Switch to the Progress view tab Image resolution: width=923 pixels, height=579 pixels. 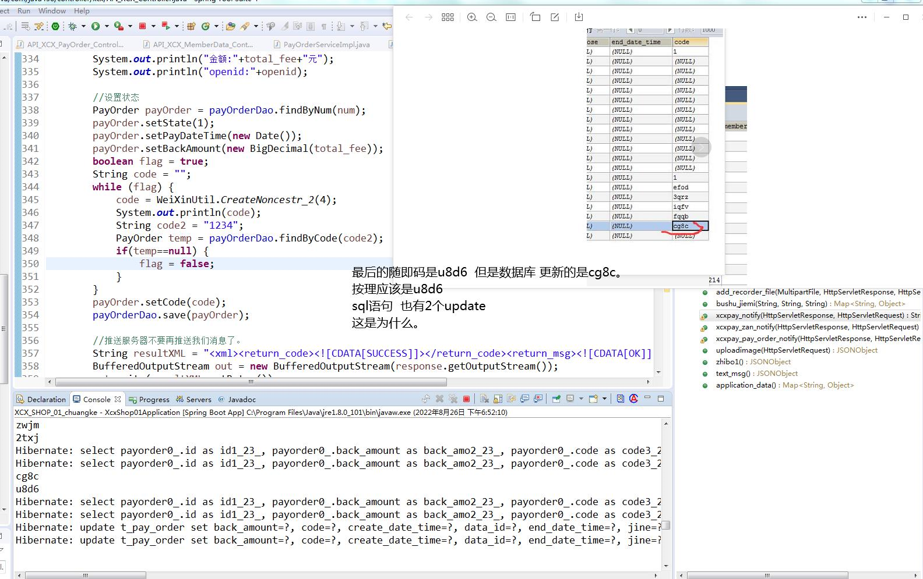pyautogui.click(x=149, y=399)
